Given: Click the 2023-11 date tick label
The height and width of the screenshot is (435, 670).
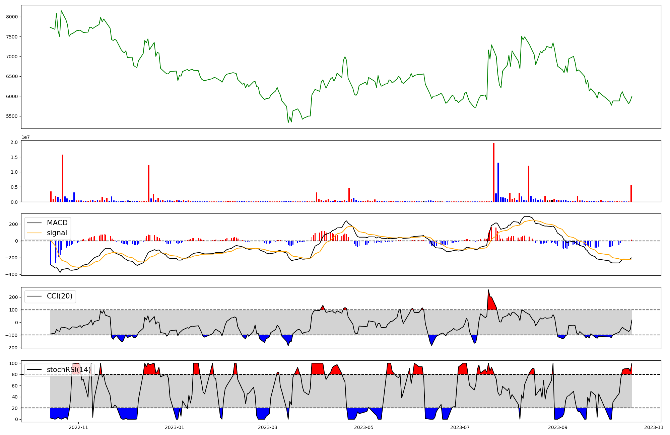Looking at the screenshot, I should (654, 427).
